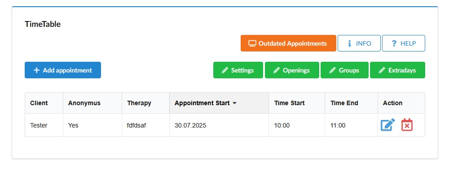The image size is (449, 179).
Task: Select the Tester client cell
Action: pyautogui.click(x=44, y=125)
